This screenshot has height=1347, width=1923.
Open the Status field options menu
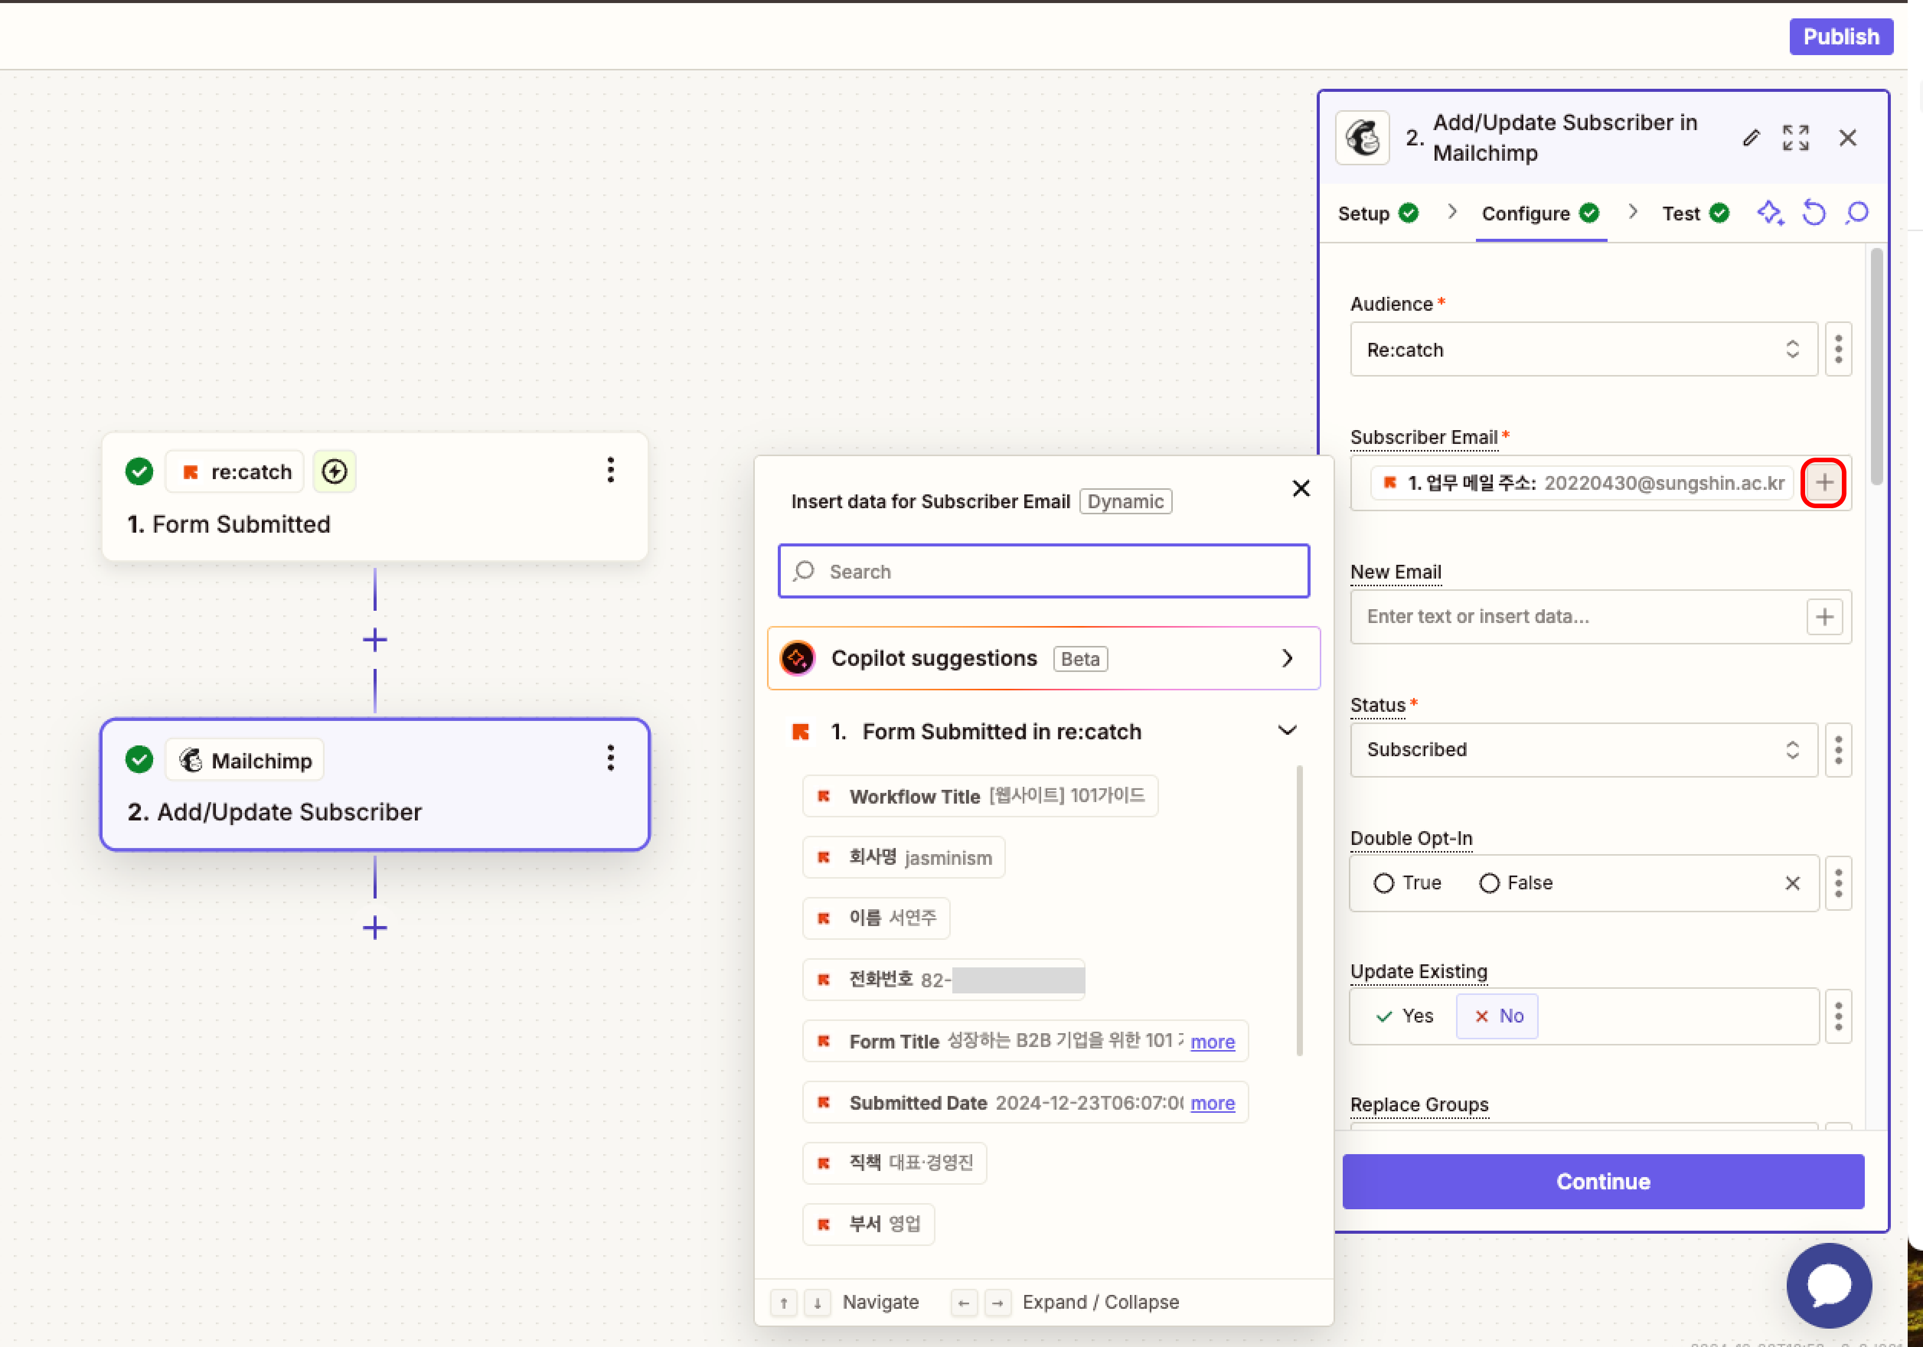(x=1838, y=749)
